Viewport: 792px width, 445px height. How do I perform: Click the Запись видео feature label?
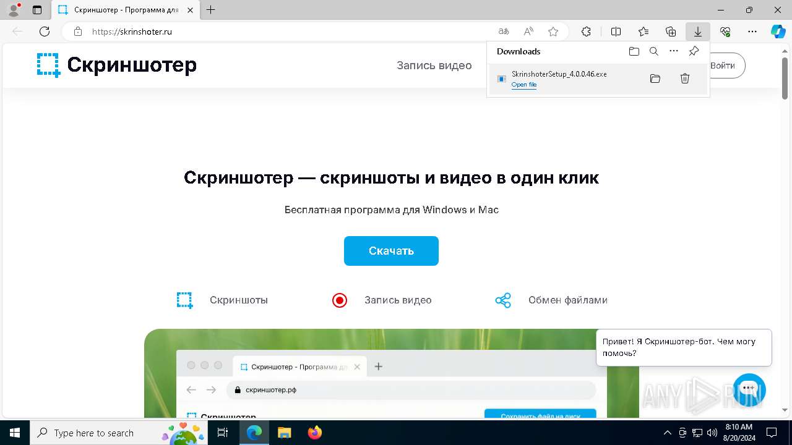pos(398,300)
